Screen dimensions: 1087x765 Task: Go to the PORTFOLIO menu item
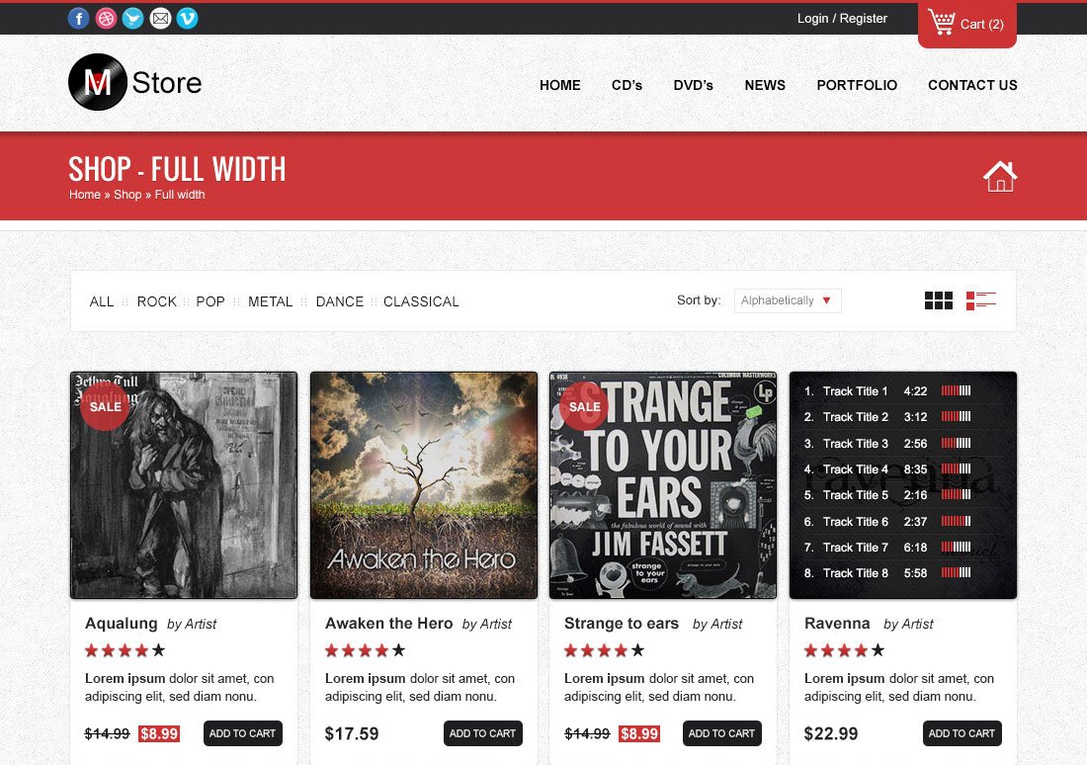[x=857, y=85]
